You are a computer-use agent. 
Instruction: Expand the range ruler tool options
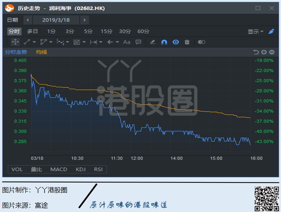[x=101, y=42]
